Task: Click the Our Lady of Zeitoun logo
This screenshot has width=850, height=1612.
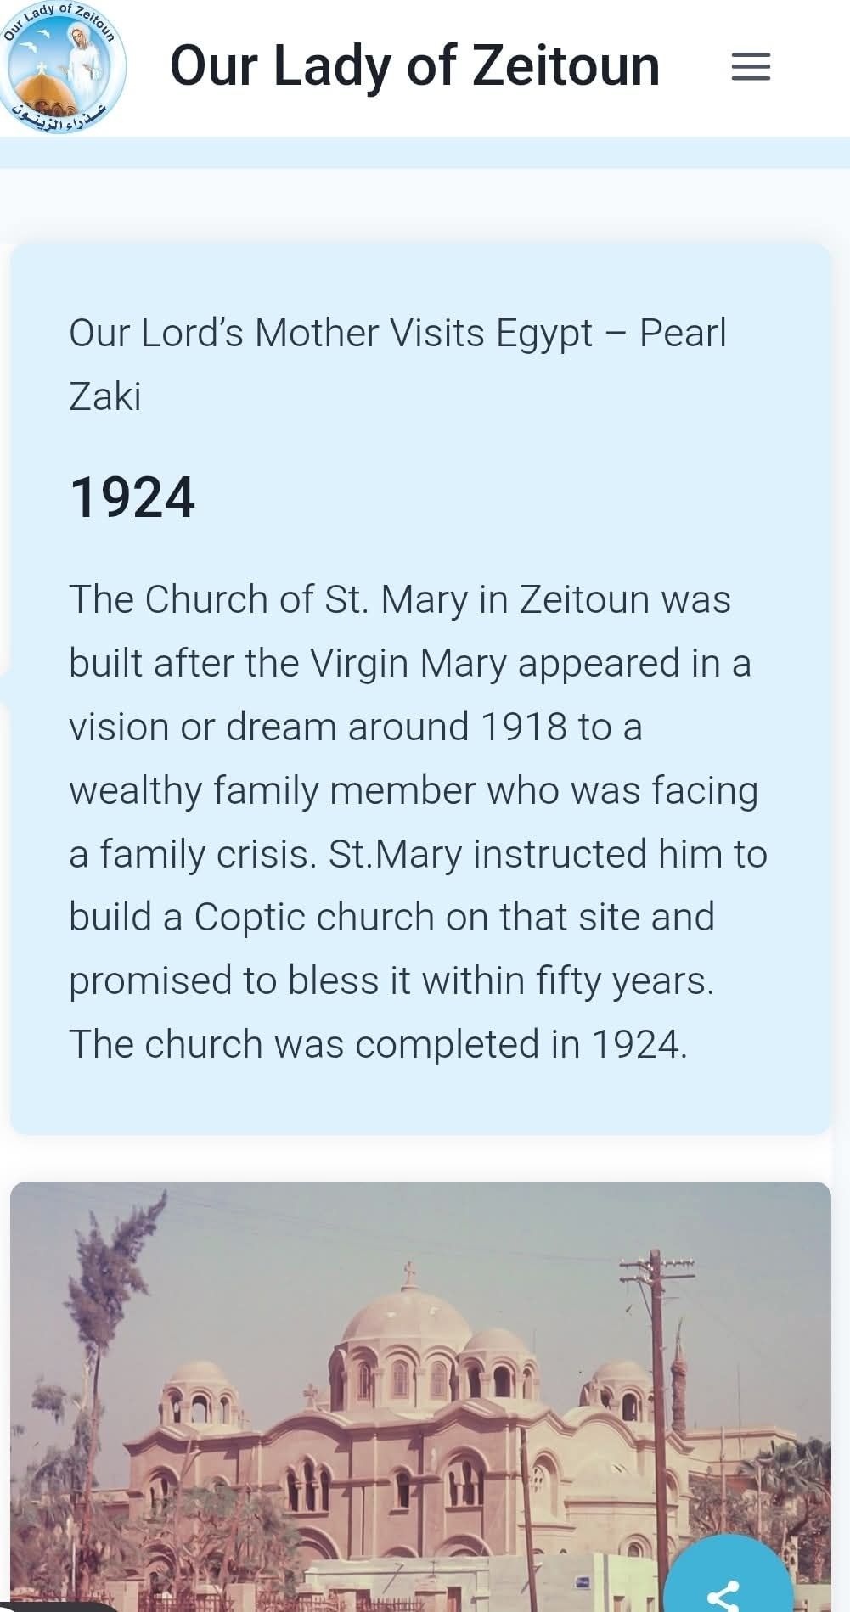Action: click(x=63, y=66)
